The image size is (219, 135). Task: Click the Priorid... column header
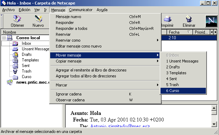point(201,32)
